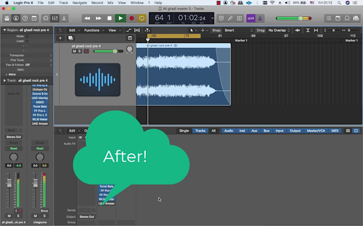Toggle the mixer Audio filter button
363x226 pixels.
(x=228, y=131)
